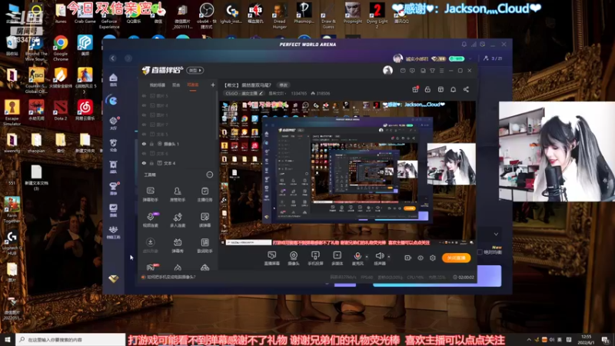615x346 pixels.
Task: Open the toolbox more options circle
Action: coord(210,175)
